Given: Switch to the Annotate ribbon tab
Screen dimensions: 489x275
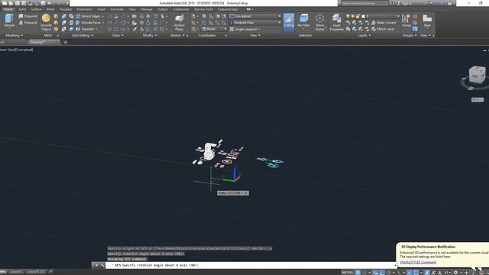Looking at the screenshot, I should click(117, 9).
